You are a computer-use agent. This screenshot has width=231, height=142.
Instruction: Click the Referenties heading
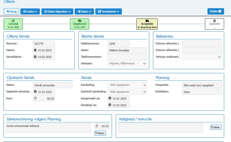coord(165,36)
